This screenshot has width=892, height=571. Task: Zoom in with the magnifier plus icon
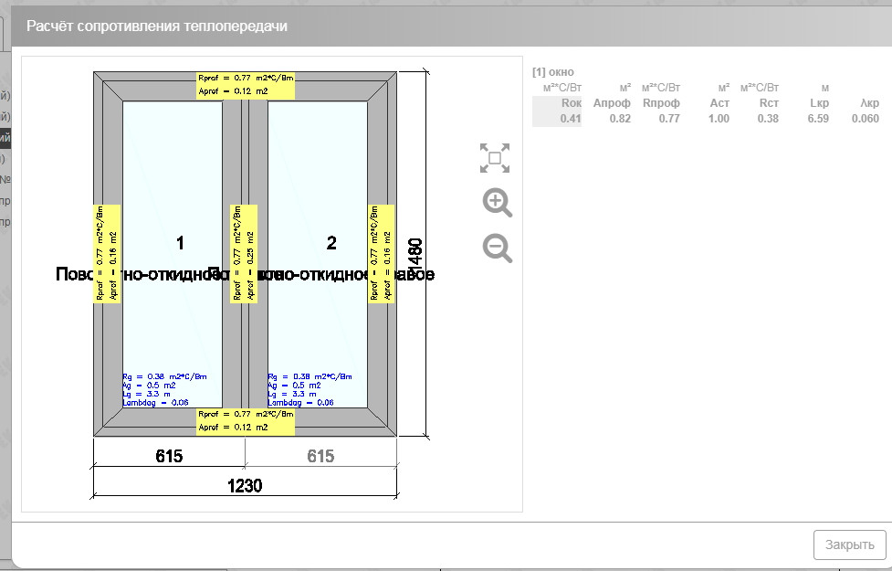click(x=497, y=203)
